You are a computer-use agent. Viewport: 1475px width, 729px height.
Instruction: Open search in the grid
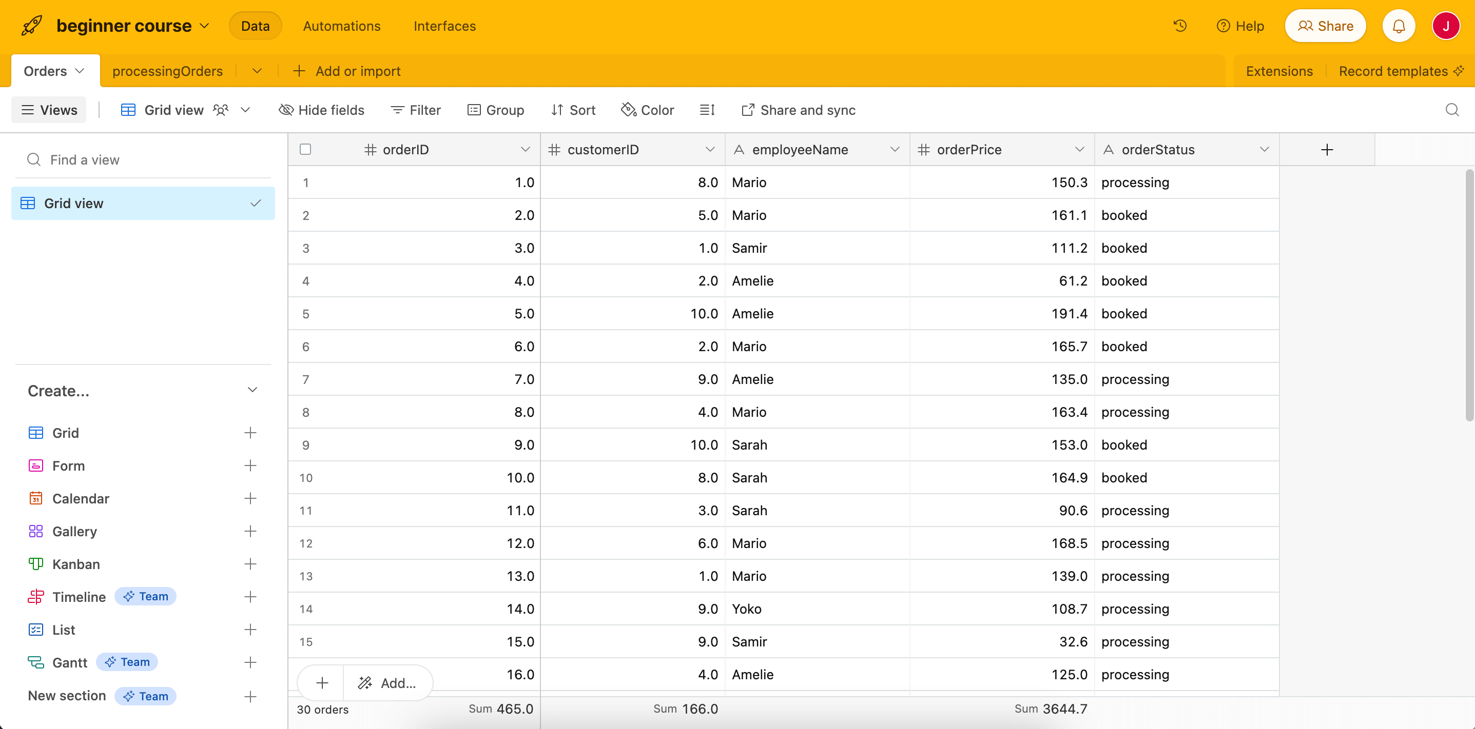[x=1452, y=110]
